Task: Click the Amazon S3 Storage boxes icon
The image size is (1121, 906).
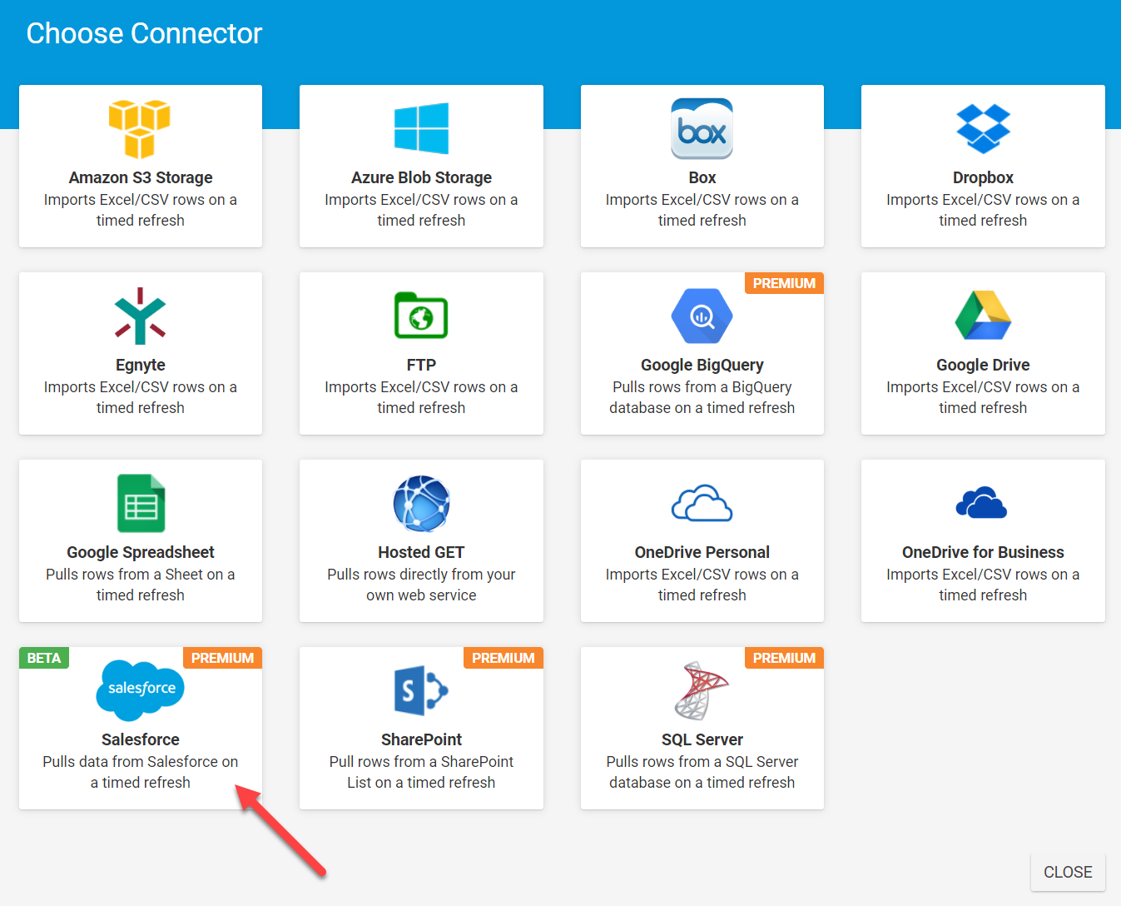Action: [140, 128]
